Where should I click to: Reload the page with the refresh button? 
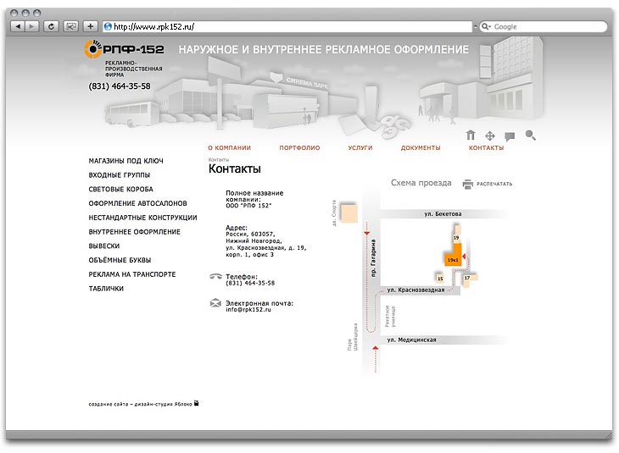tap(51, 26)
